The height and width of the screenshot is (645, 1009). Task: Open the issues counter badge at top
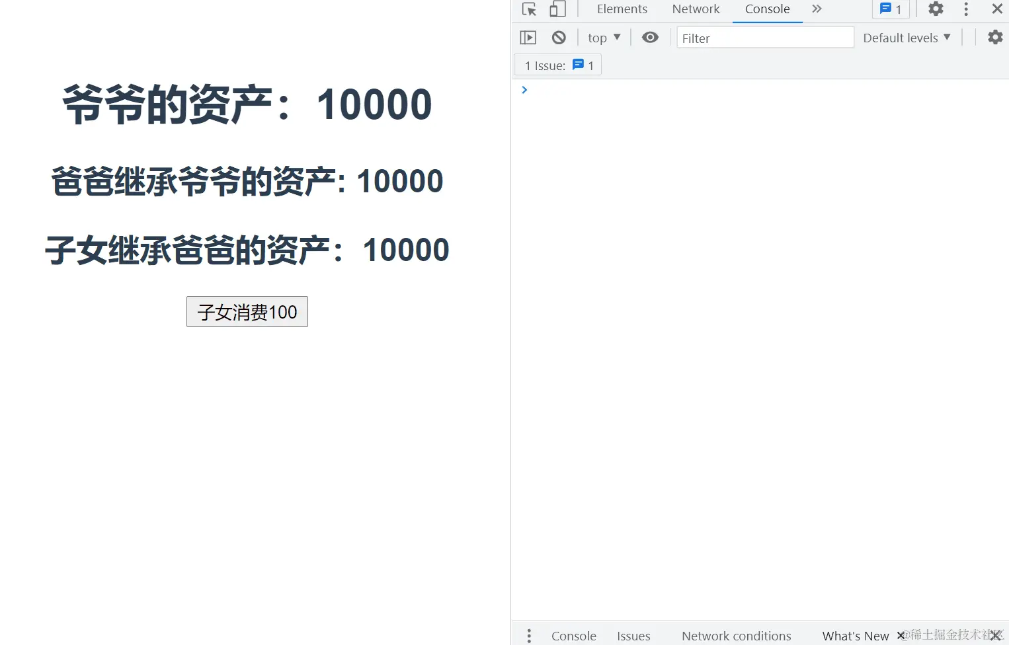tap(891, 9)
